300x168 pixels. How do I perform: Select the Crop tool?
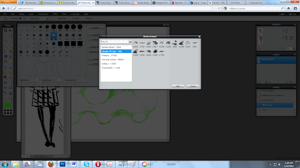click(5, 30)
